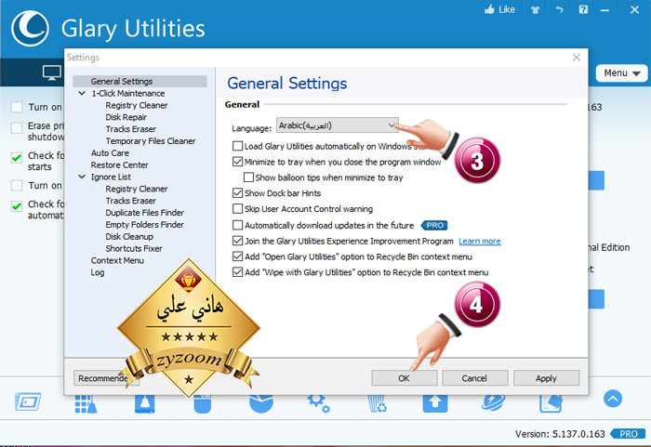This screenshot has height=447, width=651.
Task: Uncheck Join the Experience Improvement Program
Action: click(x=237, y=241)
